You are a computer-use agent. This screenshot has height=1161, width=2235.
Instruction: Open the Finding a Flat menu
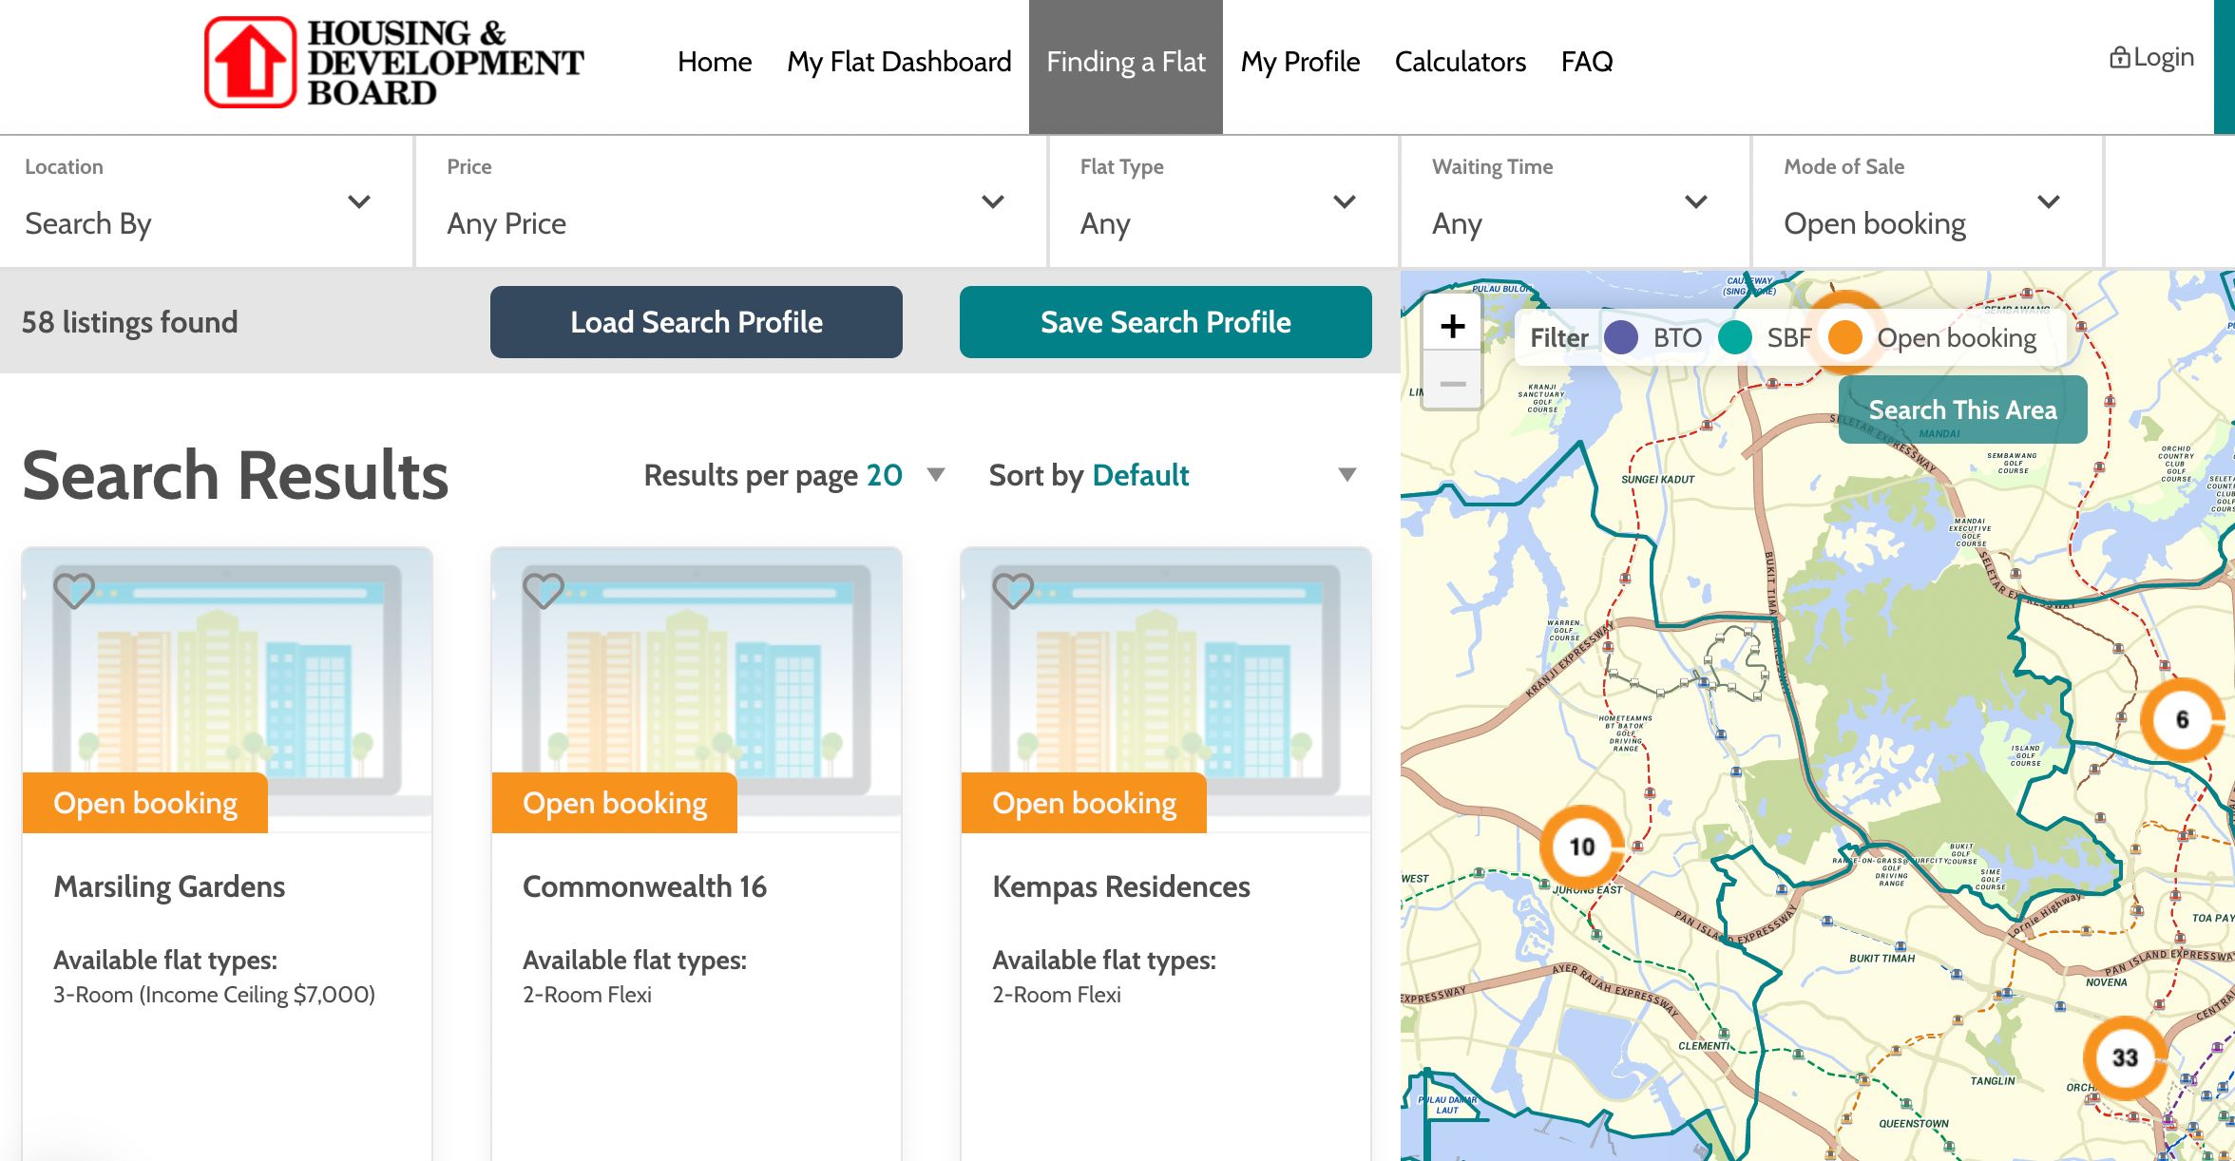point(1126,62)
